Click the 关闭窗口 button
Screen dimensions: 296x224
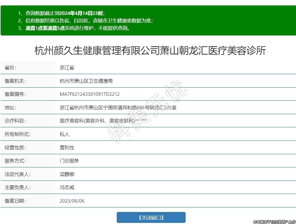click(151, 217)
